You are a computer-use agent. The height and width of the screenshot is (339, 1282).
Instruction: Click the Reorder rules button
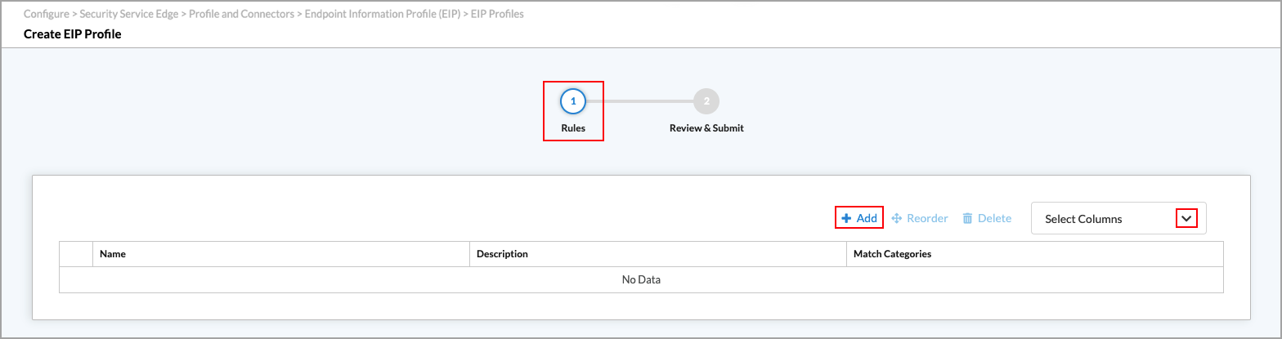coord(920,218)
